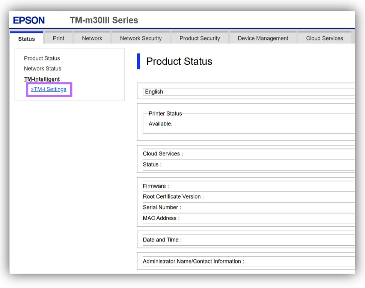Click the TM-Intelligent sidebar heading
The width and height of the screenshot is (365, 288).
(x=42, y=79)
